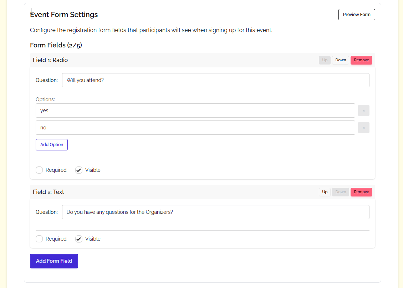Click the Field 1: Radio header bar
The width and height of the screenshot is (403, 288).
(x=178, y=60)
